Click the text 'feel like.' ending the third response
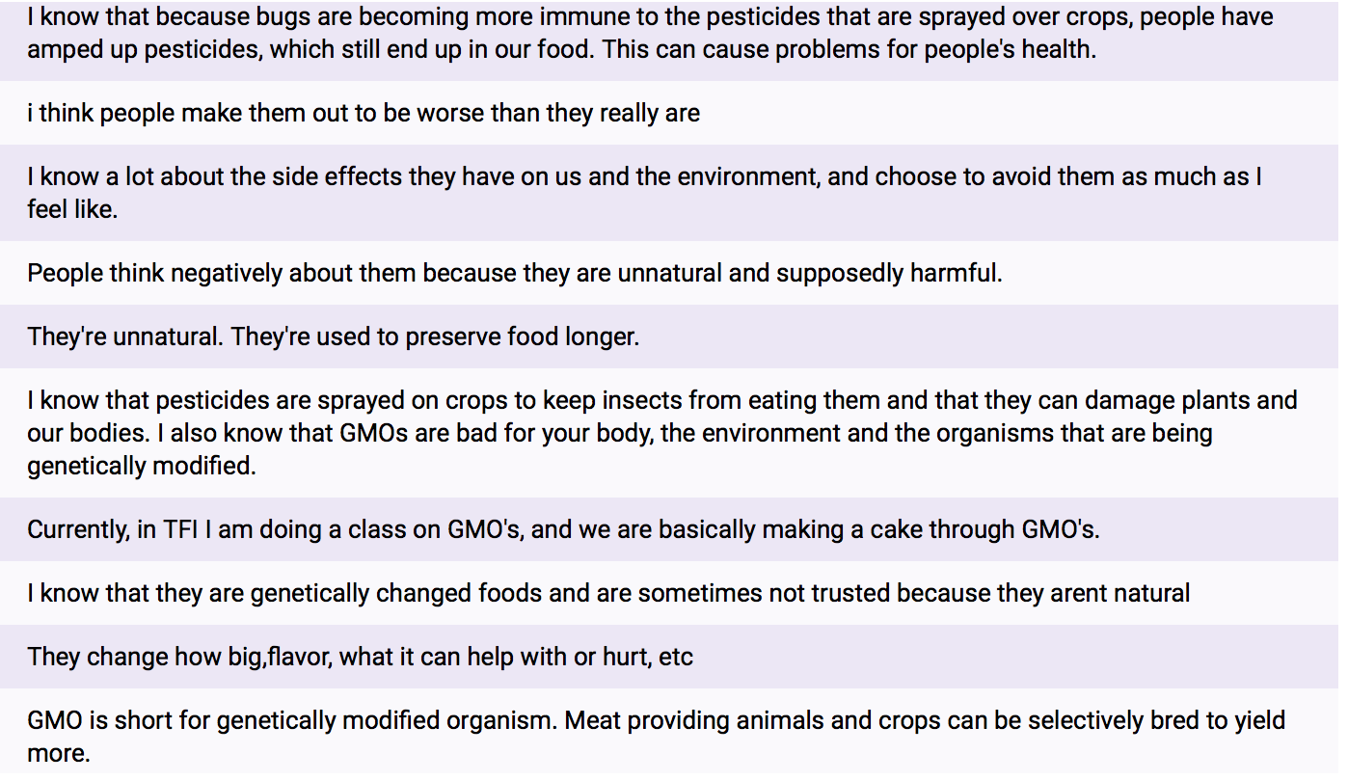 [x=72, y=208]
